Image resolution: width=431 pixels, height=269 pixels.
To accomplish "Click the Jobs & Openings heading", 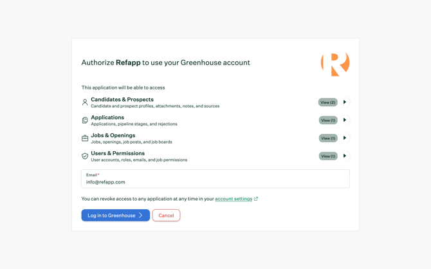I will pyautogui.click(x=113, y=135).
